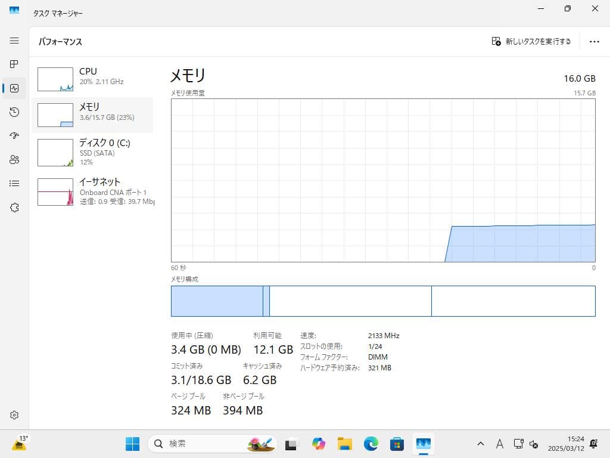Open the Details page

tap(14, 184)
